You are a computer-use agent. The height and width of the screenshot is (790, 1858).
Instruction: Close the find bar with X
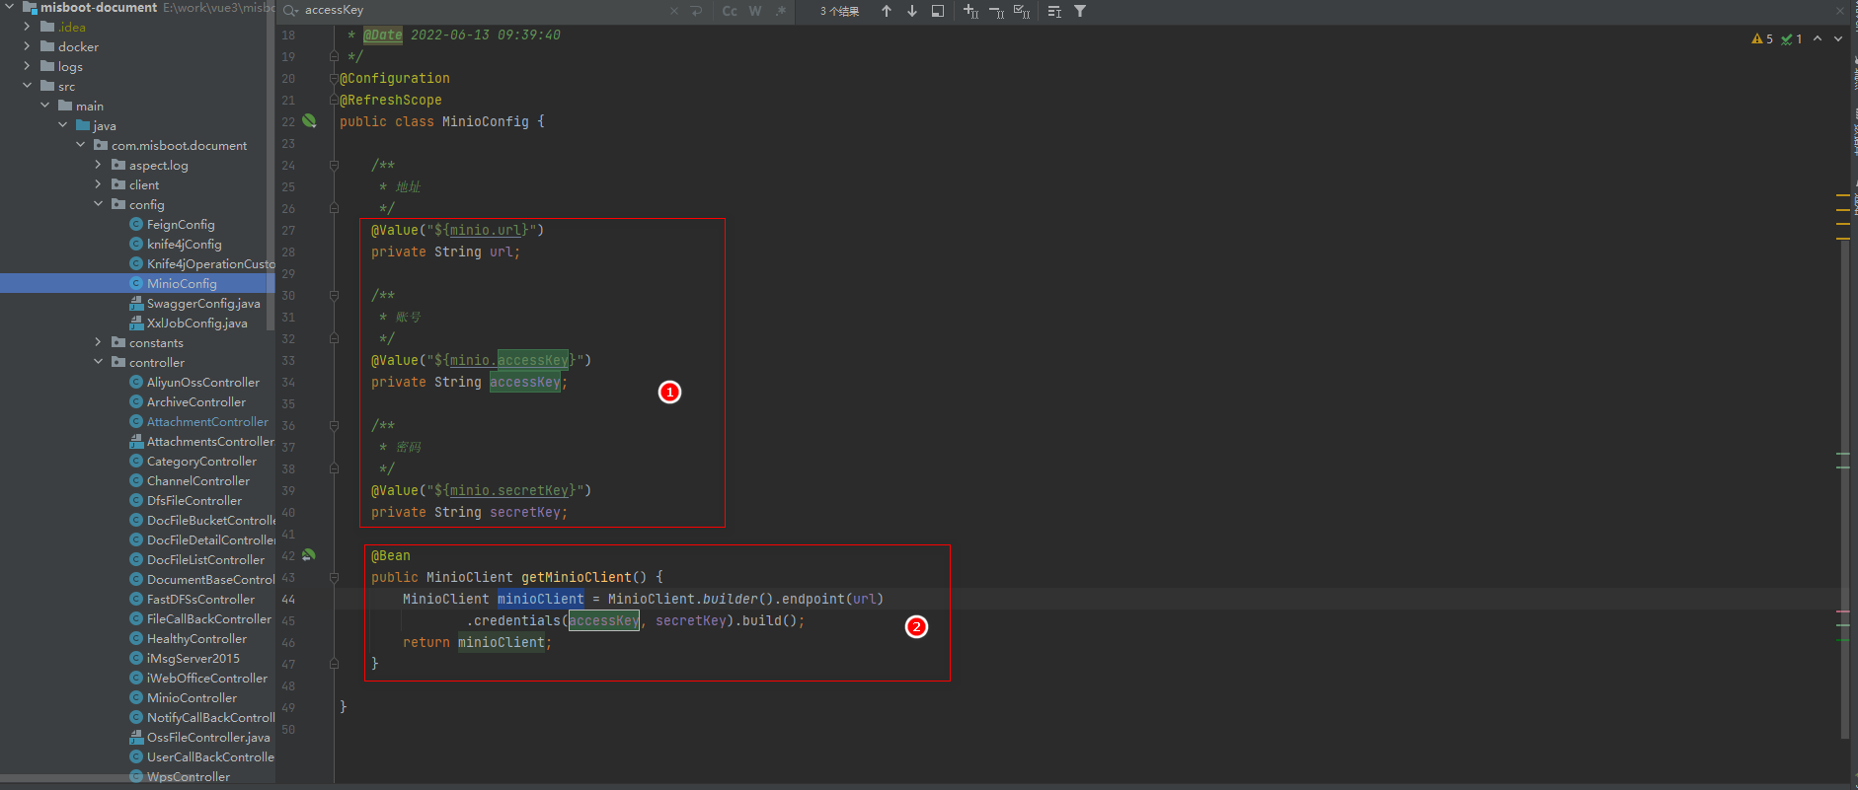point(1840,11)
